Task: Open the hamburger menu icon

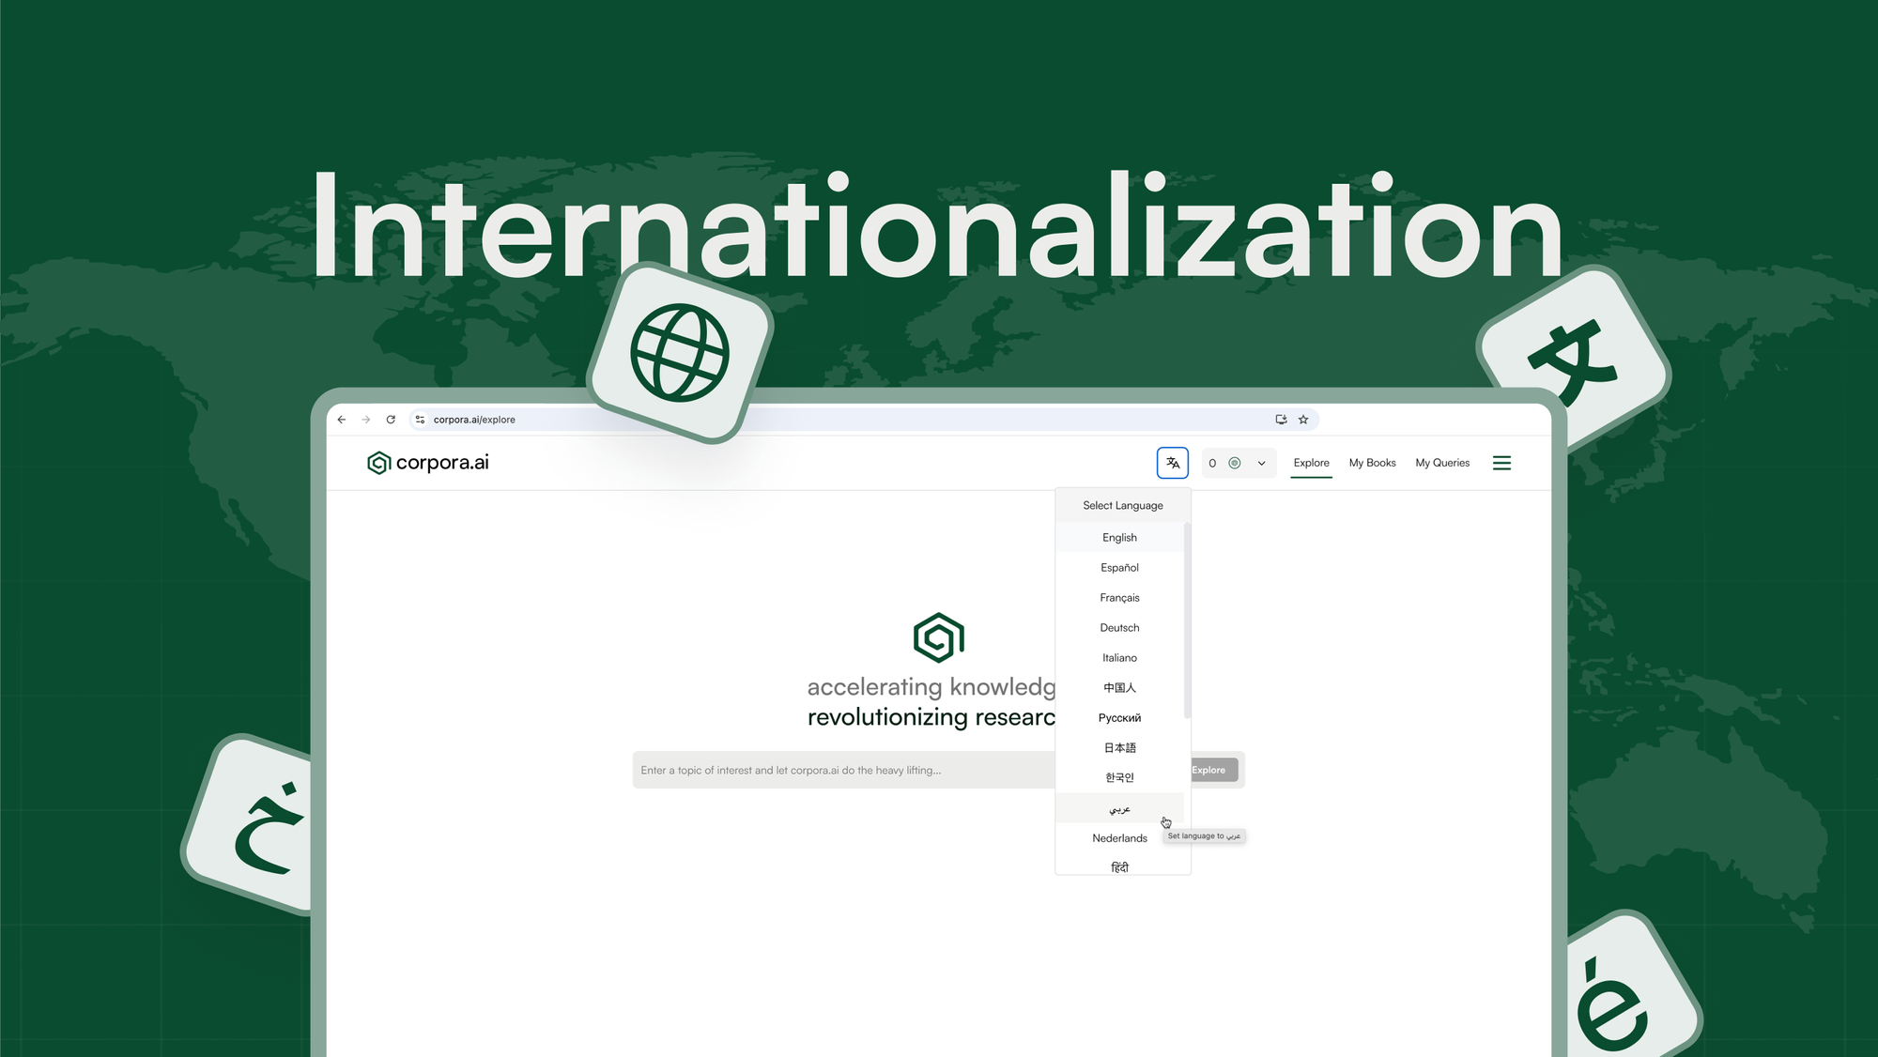Action: pos(1501,463)
